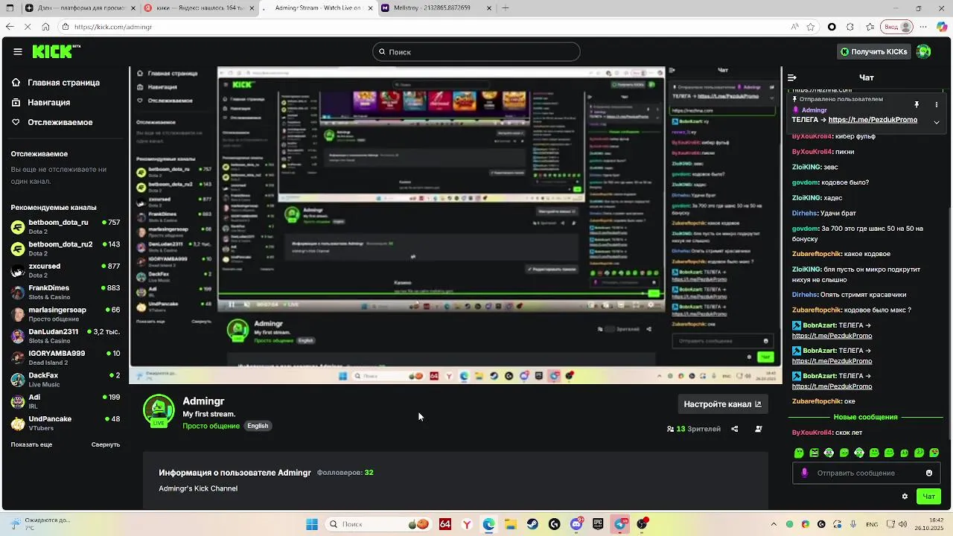This screenshot has height=536, width=953.
Task: Open the emoji picker smiley icon
Action: tap(929, 473)
